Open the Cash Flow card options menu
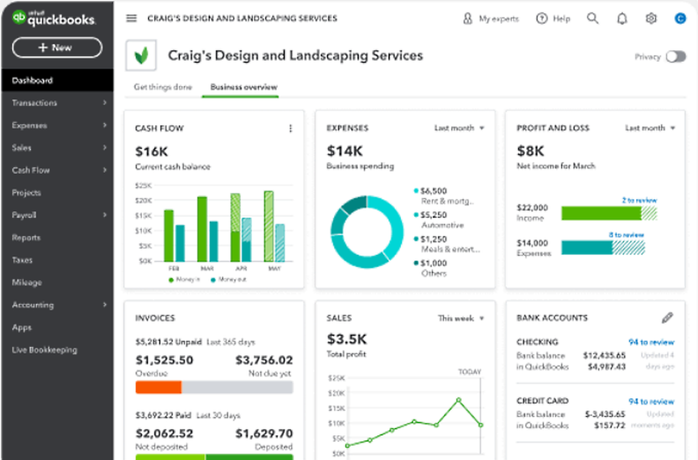This screenshot has height=460, width=698. point(291,129)
